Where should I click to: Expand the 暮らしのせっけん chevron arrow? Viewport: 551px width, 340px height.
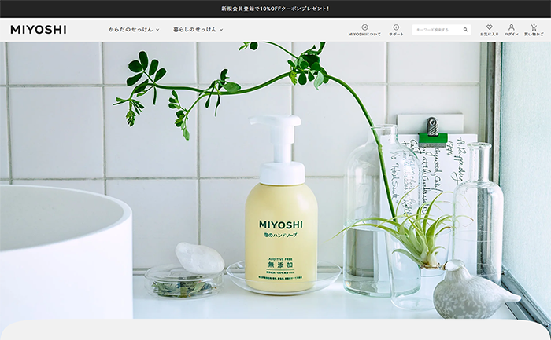[221, 30]
